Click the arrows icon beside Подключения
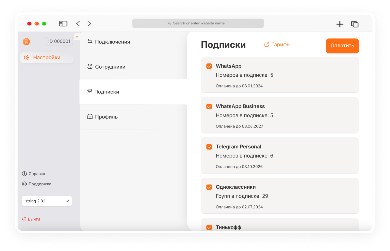 pyautogui.click(x=90, y=42)
